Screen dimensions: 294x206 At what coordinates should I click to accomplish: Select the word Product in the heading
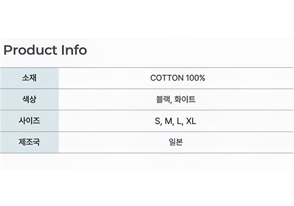(x=30, y=50)
